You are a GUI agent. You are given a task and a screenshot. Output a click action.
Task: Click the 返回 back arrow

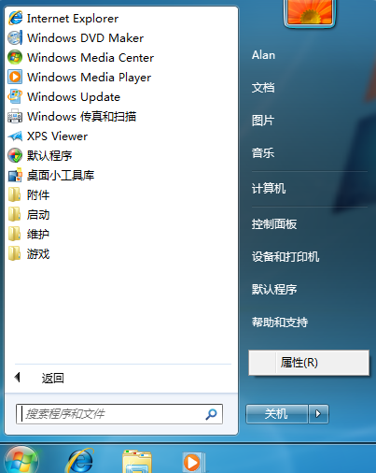coord(18,378)
